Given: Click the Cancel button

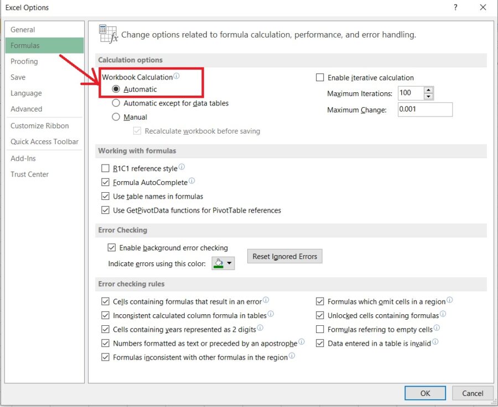Looking at the screenshot, I should (473, 393).
